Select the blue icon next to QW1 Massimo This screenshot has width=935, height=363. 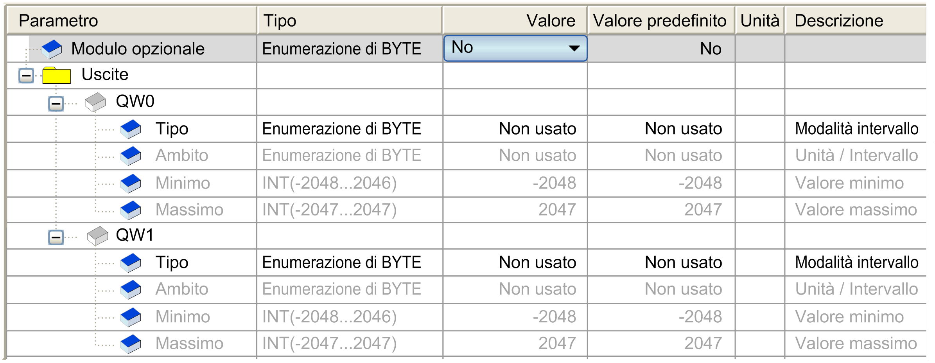tap(131, 344)
